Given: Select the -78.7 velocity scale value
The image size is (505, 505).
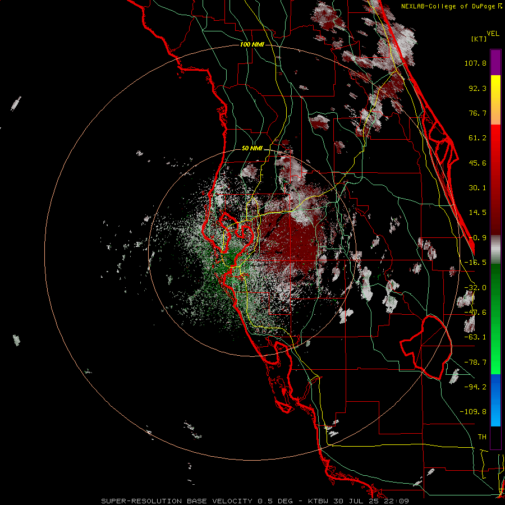Looking at the screenshot, I should (475, 362).
